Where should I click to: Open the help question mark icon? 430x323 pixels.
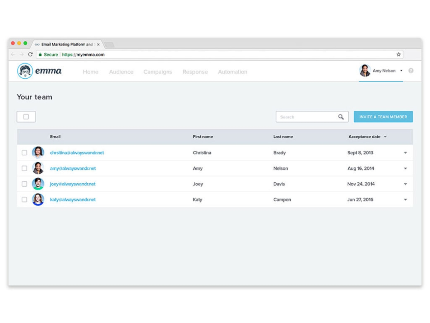(411, 71)
